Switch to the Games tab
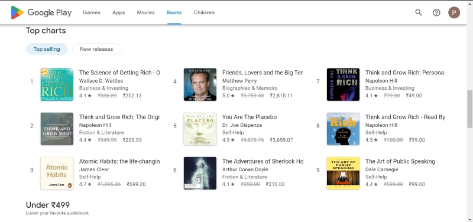This screenshot has width=473, height=222. pos(92,12)
